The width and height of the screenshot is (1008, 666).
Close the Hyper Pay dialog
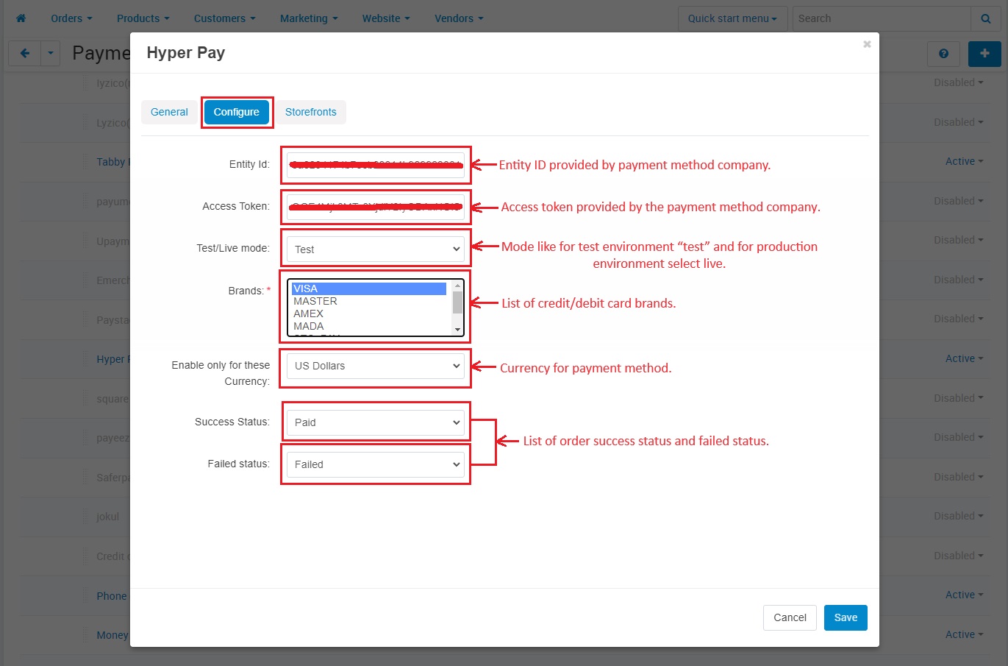tap(867, 44)
